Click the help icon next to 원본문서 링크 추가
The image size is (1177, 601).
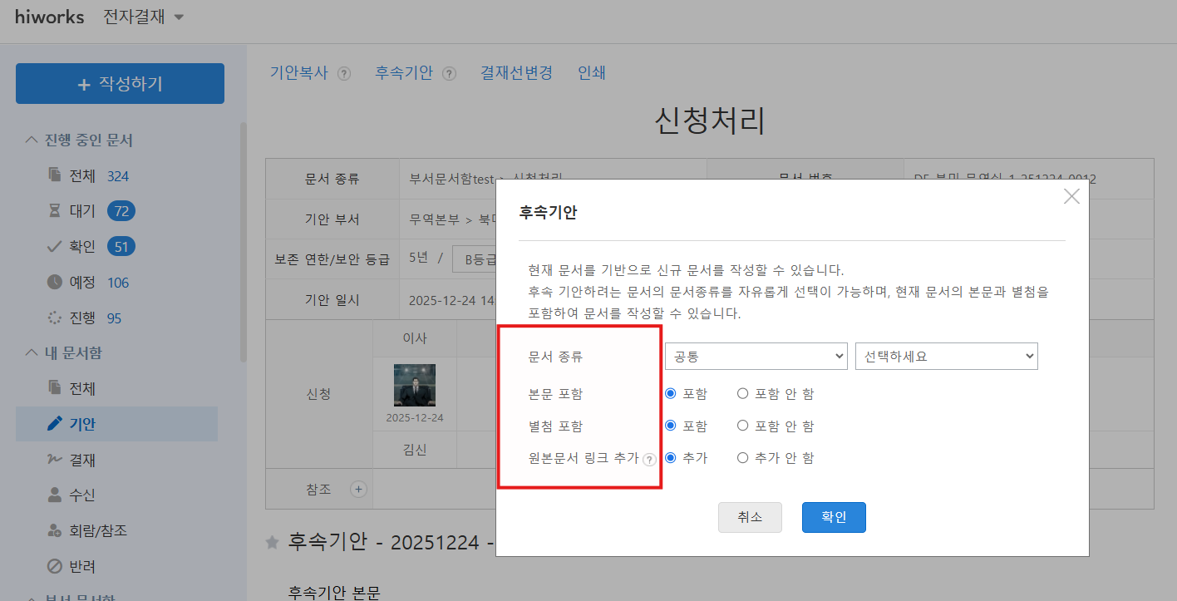pyautogui.click(x=649, y=459)
